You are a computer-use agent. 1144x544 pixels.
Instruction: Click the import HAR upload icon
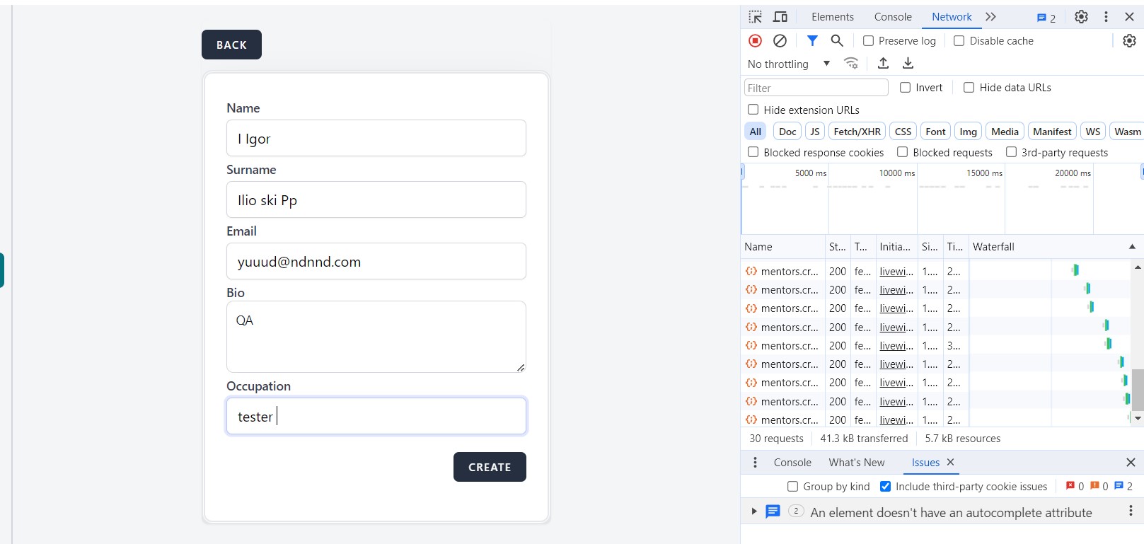[883, 64]
